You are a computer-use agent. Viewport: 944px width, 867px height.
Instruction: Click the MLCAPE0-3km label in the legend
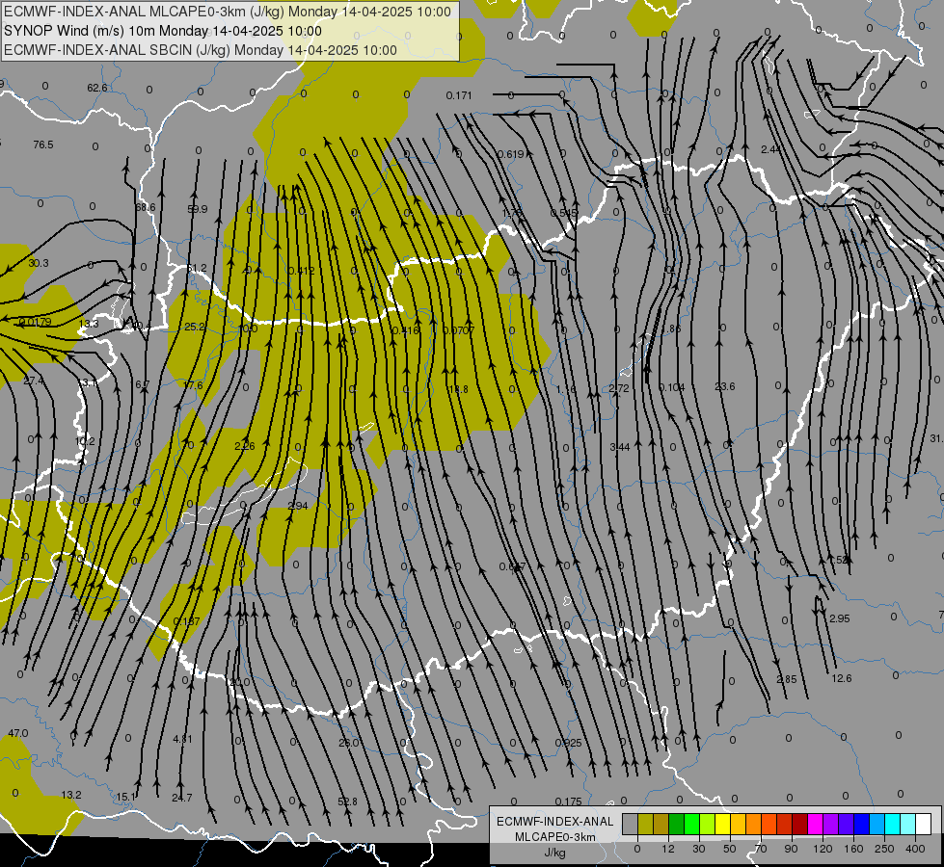click(x=554, y=837)
